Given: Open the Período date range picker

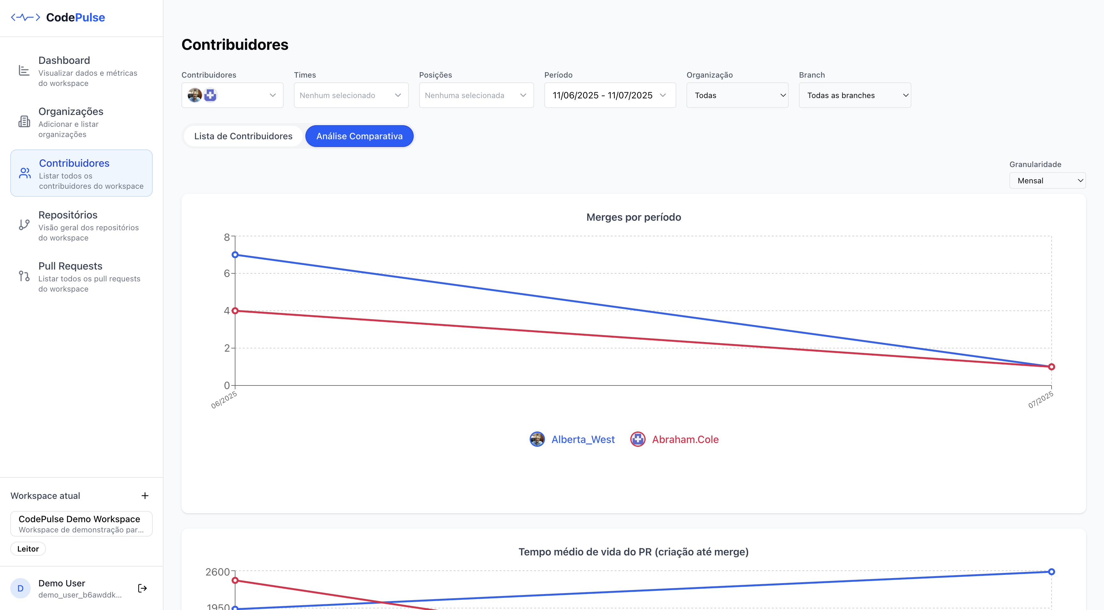Looking at the screenshot, I should click(610, 95).
